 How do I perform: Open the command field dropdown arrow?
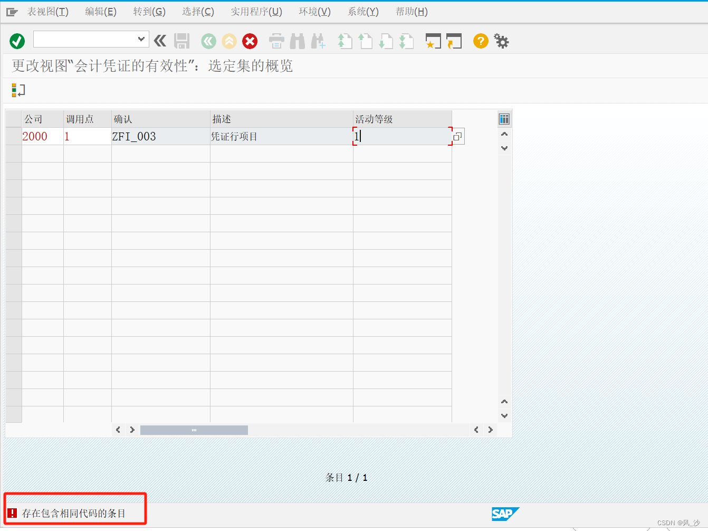tap(141, 39)
